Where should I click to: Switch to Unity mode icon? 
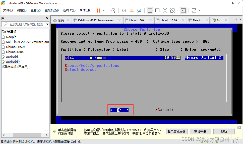click(172, 11)
